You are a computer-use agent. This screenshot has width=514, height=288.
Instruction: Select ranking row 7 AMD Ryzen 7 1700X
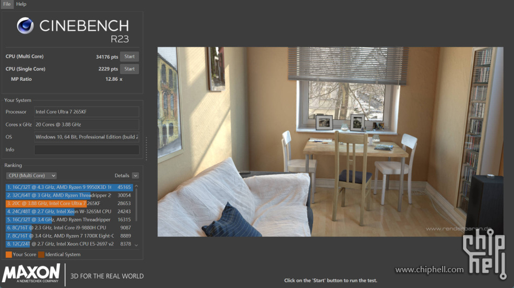coord(69,236)
